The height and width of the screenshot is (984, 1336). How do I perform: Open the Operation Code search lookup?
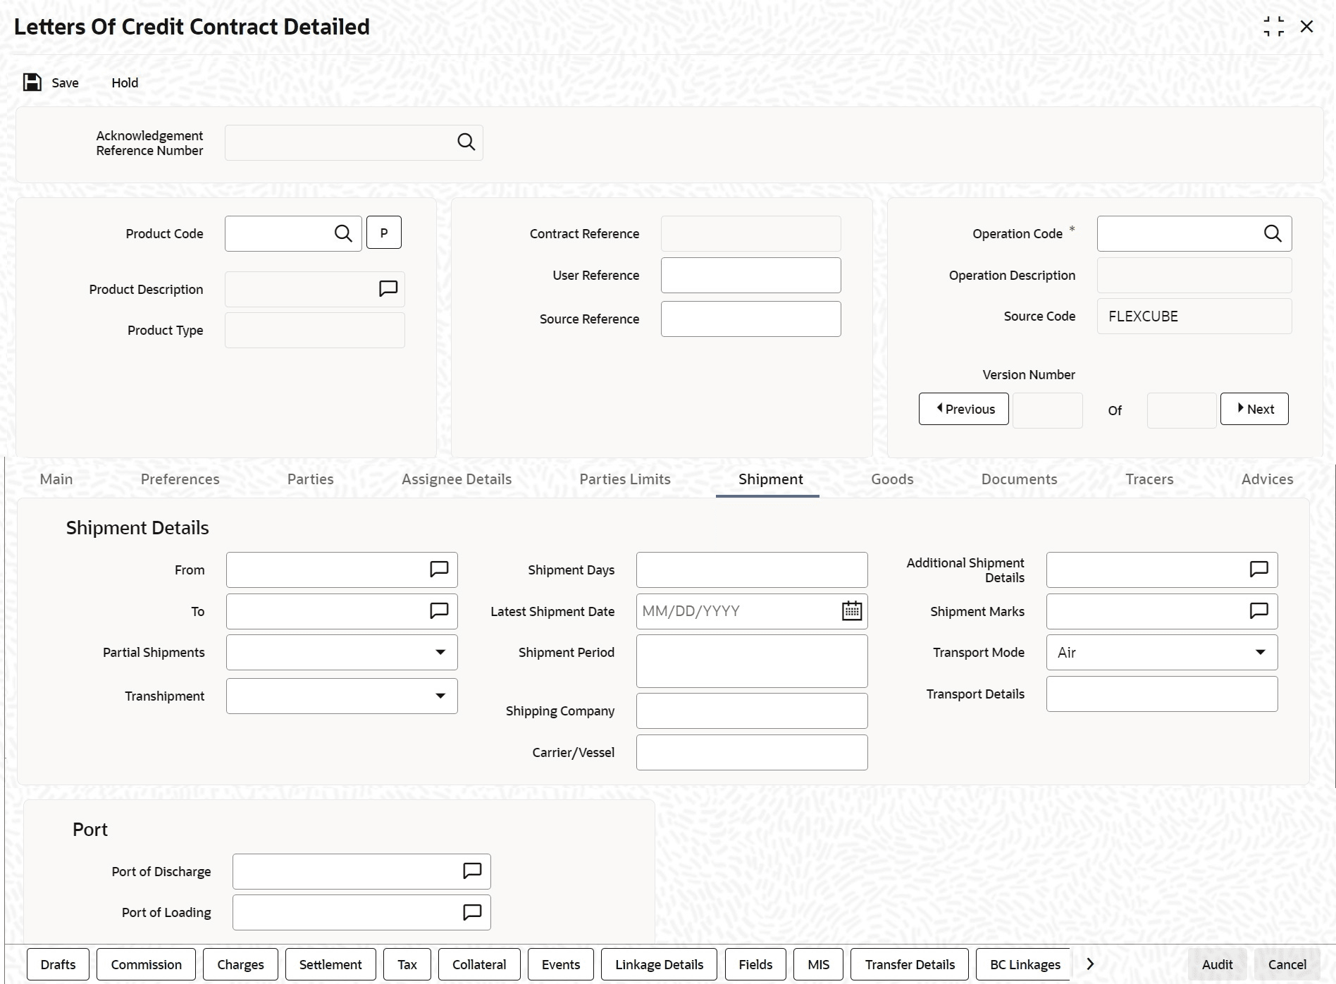[x=1273, y=233]
